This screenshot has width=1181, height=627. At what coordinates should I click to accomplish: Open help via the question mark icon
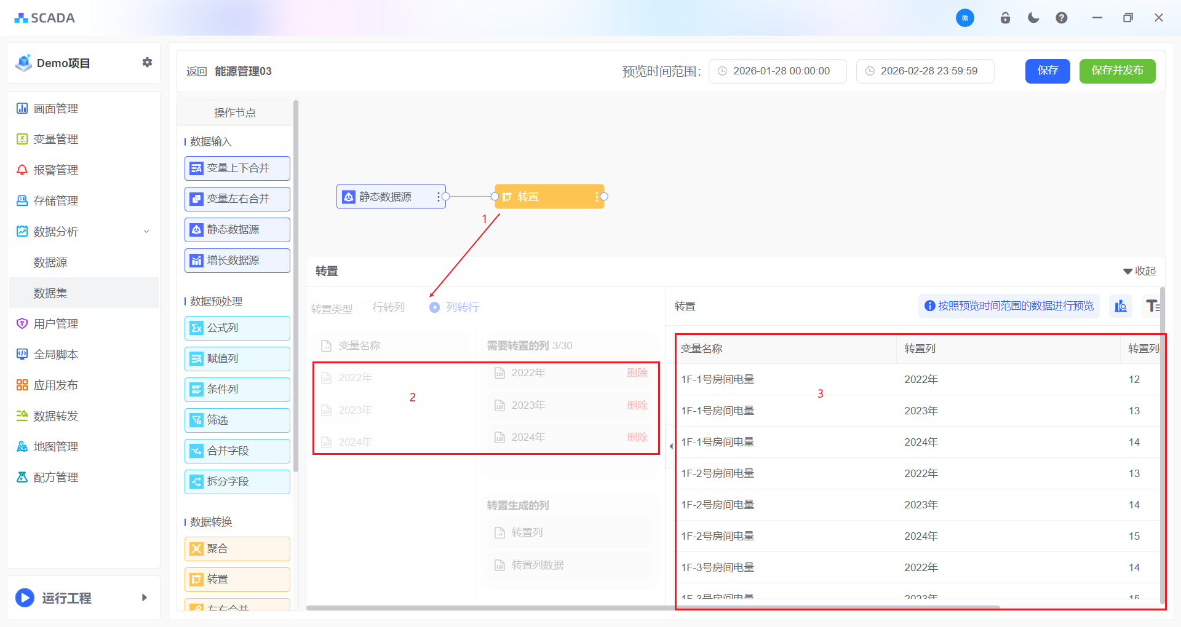point(1062,18)
